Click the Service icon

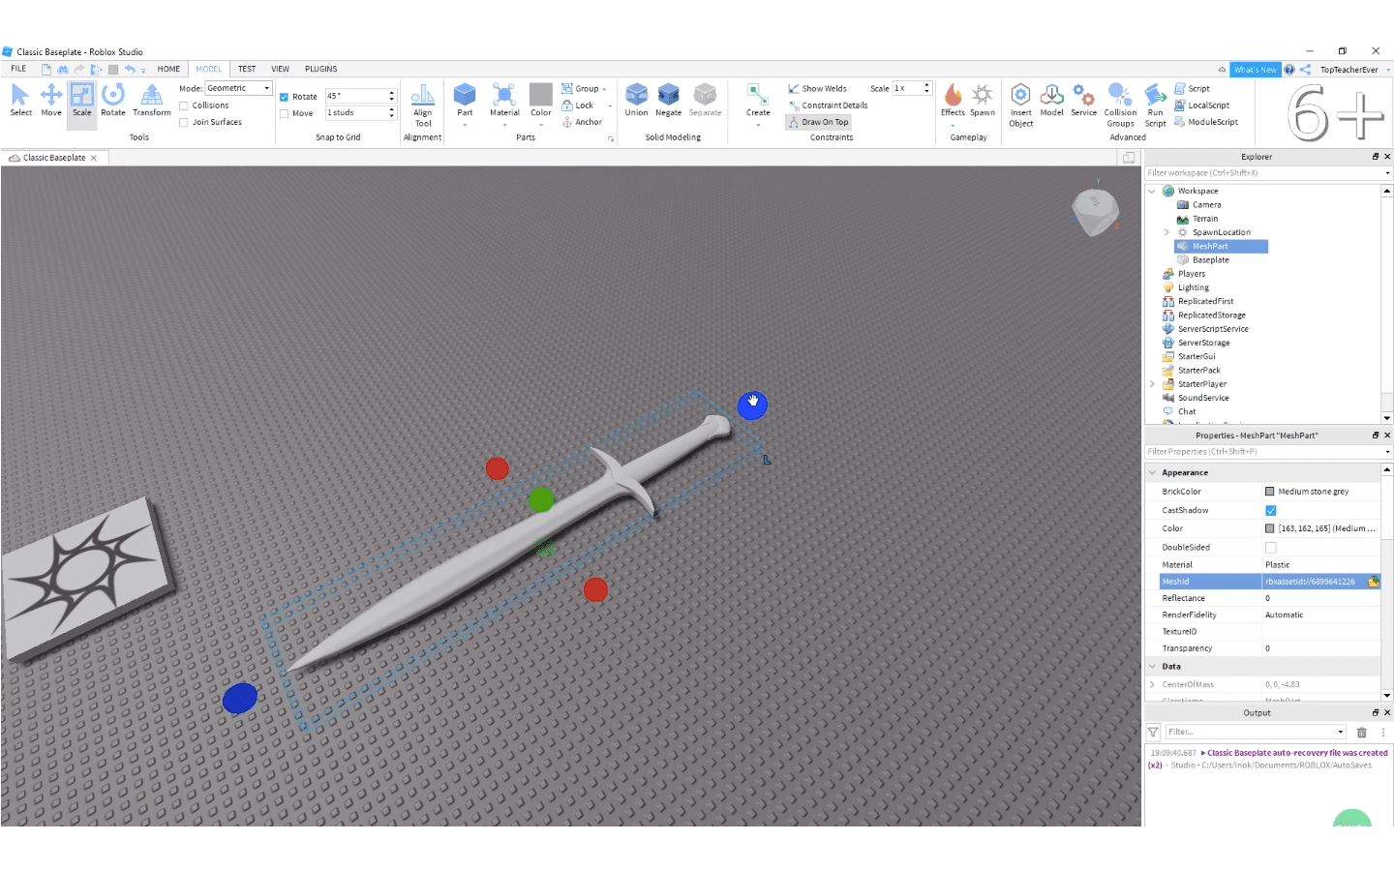[x=1084, y=101]
